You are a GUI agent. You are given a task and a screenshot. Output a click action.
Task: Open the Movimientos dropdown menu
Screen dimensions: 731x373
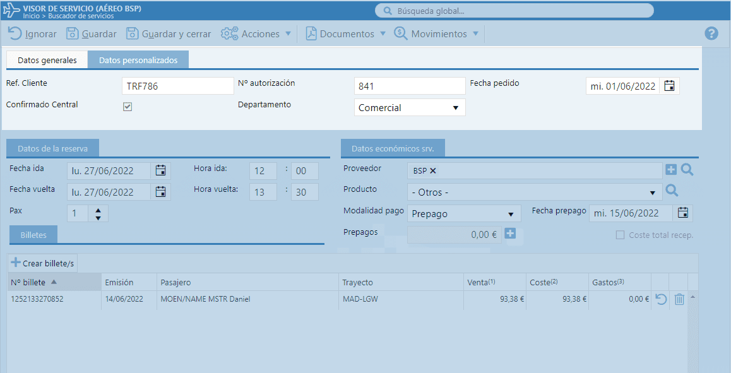click(x=436, y=33)
